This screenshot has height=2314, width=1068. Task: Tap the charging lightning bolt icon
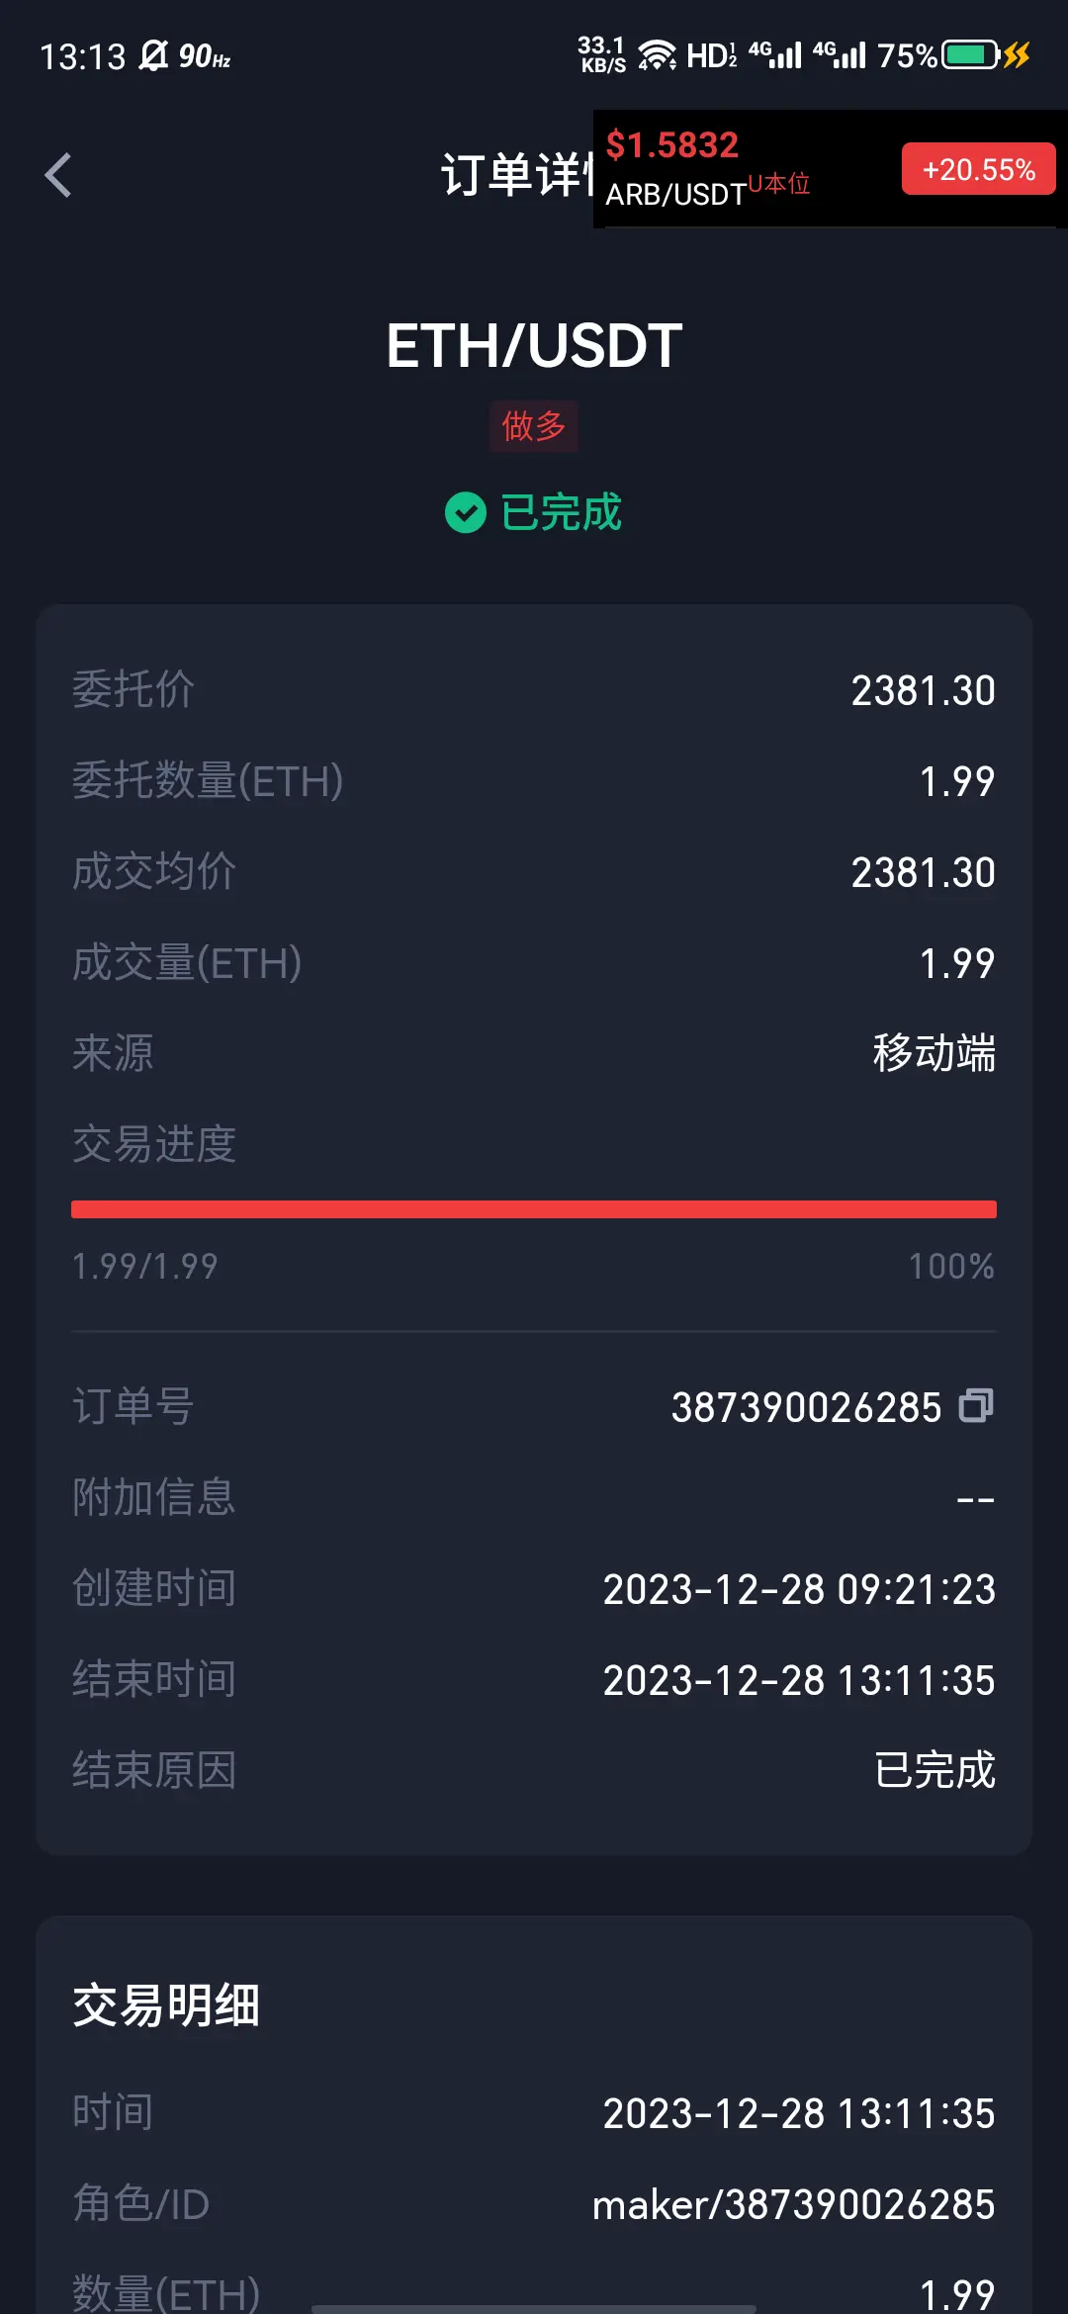[1017, 54]
